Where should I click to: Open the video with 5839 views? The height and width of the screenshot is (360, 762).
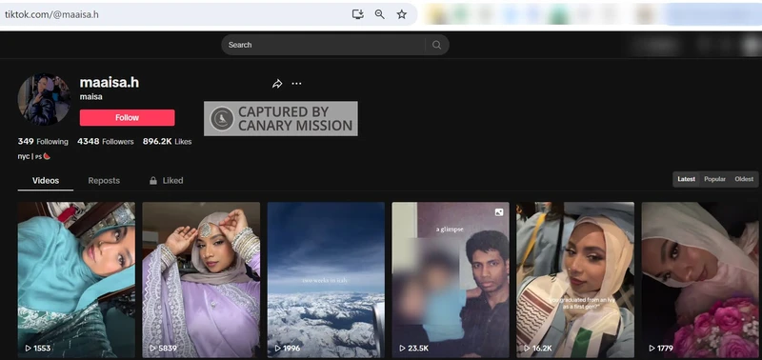point(201,280)
